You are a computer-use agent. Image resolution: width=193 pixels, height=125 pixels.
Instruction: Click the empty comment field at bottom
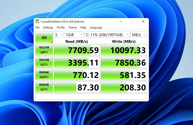[91, 96]
